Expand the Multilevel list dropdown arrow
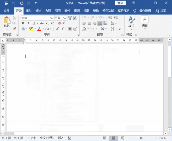Screen dimensions: 172x141 coord(104,18)
